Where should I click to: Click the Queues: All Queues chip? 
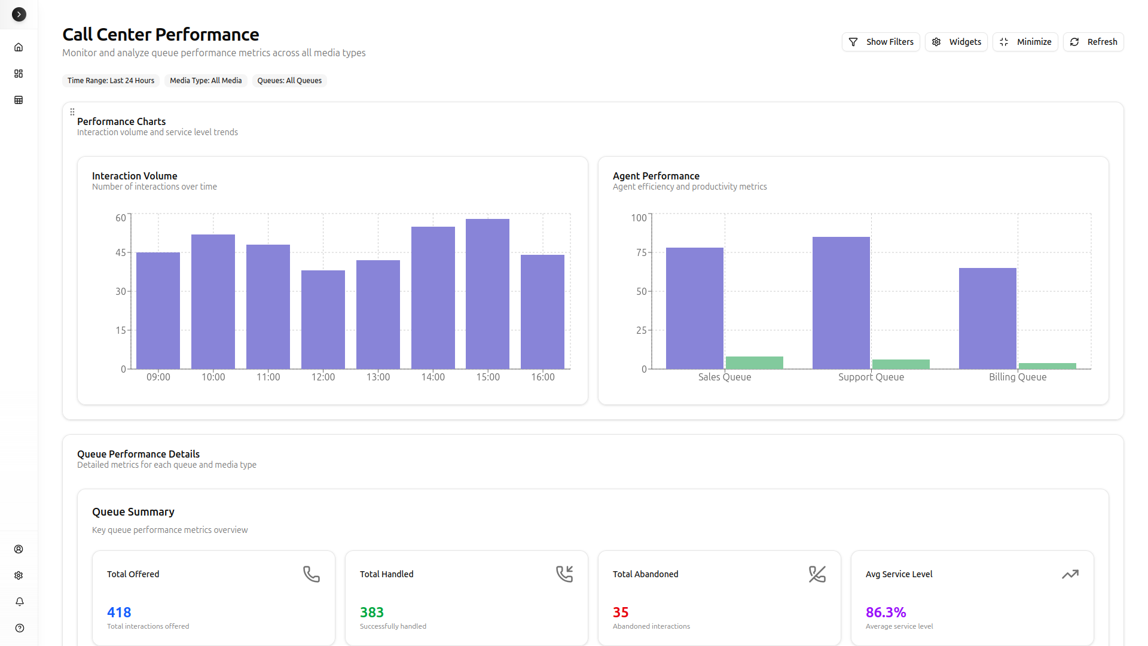point(289,81)
